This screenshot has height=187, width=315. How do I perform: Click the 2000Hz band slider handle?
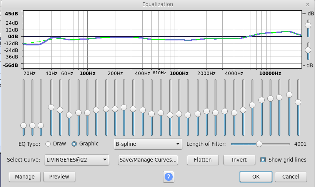click(x=207, y=111)
